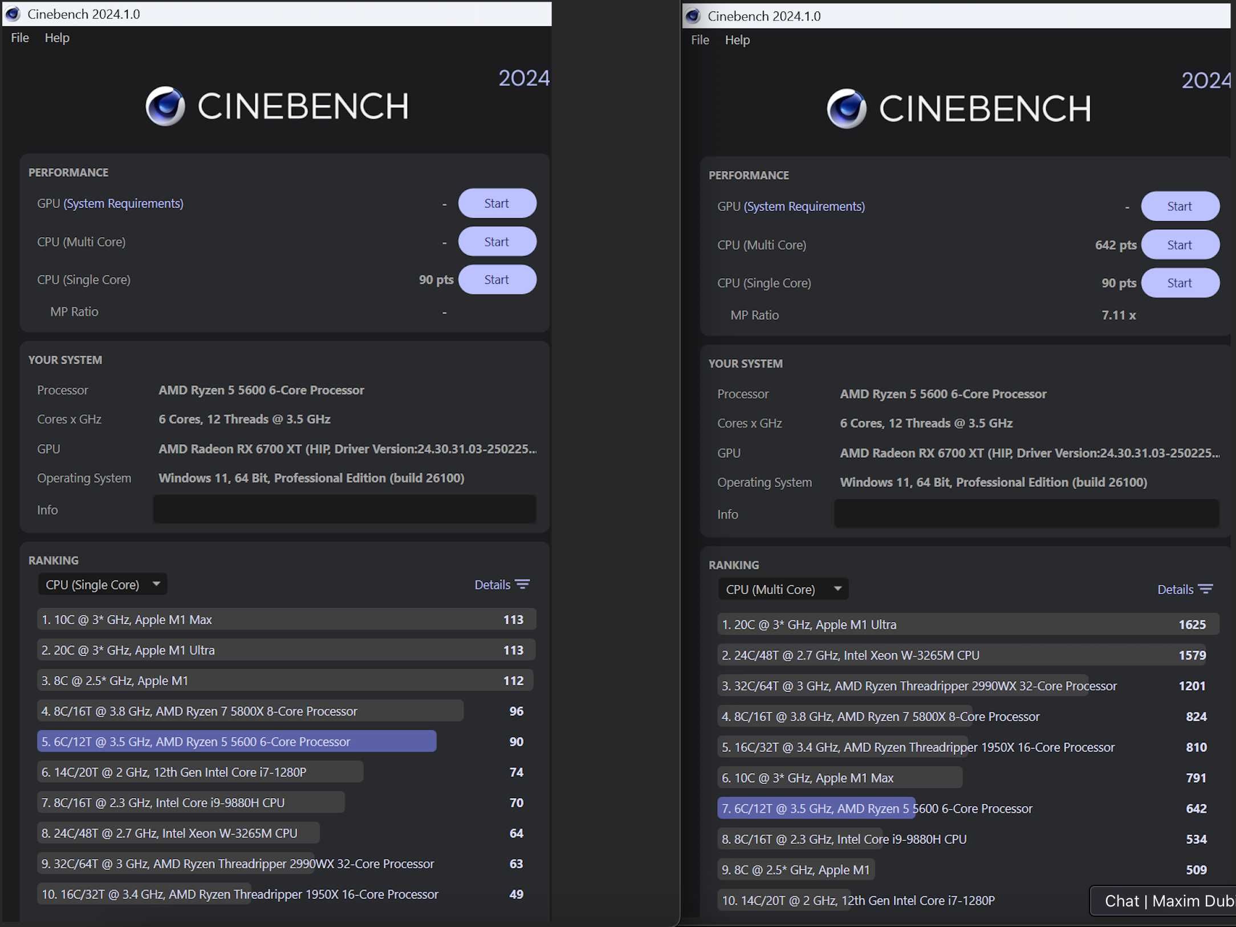
Task: Start CPU Multi Core test in left window
Action: click(x=497, y=242)
